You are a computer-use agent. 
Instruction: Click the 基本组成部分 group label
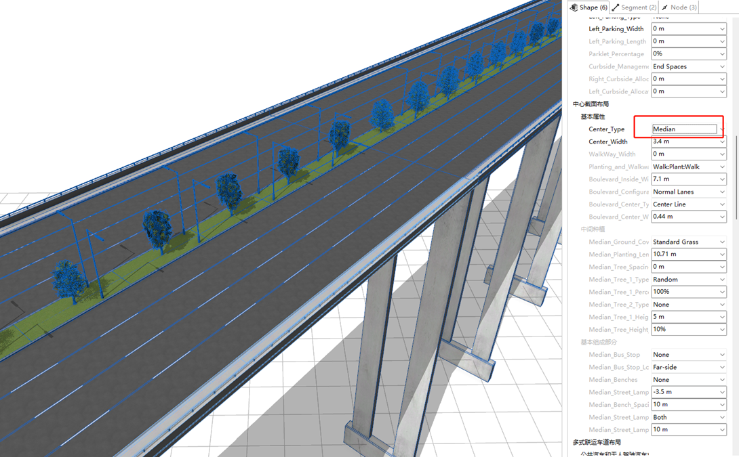pos(599,342)
